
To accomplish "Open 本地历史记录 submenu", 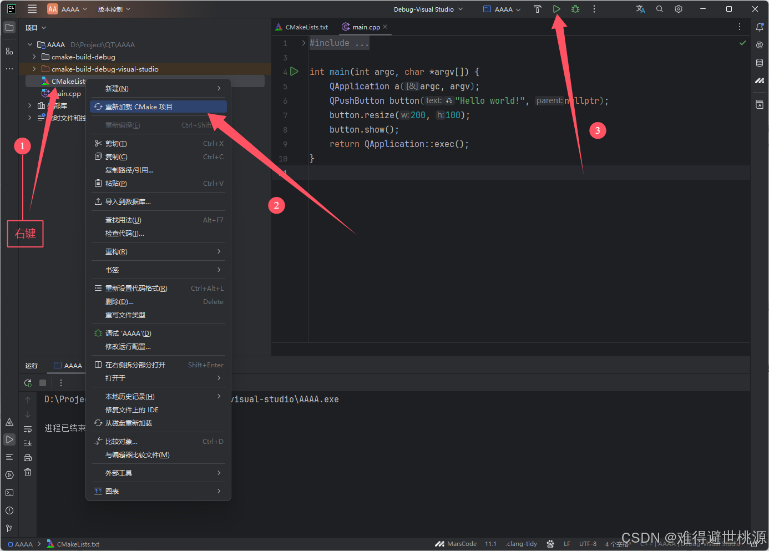I will point(158,397).
